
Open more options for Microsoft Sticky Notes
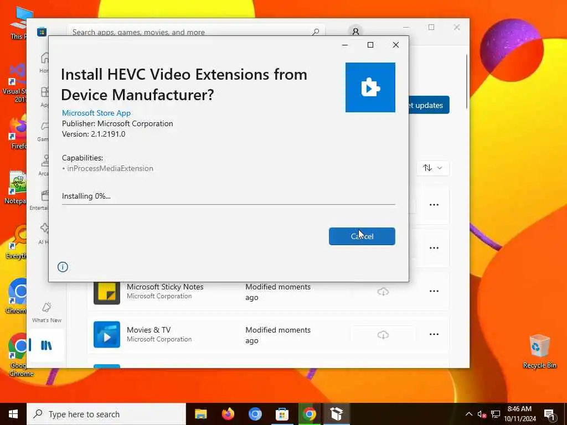(434, 291)
